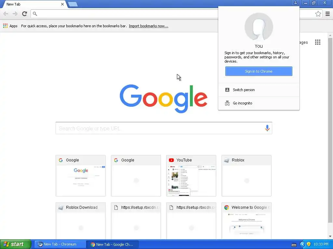This screenshot has height=249, width=333.
Task: Click the Google logo
Action: click(164, 98)
